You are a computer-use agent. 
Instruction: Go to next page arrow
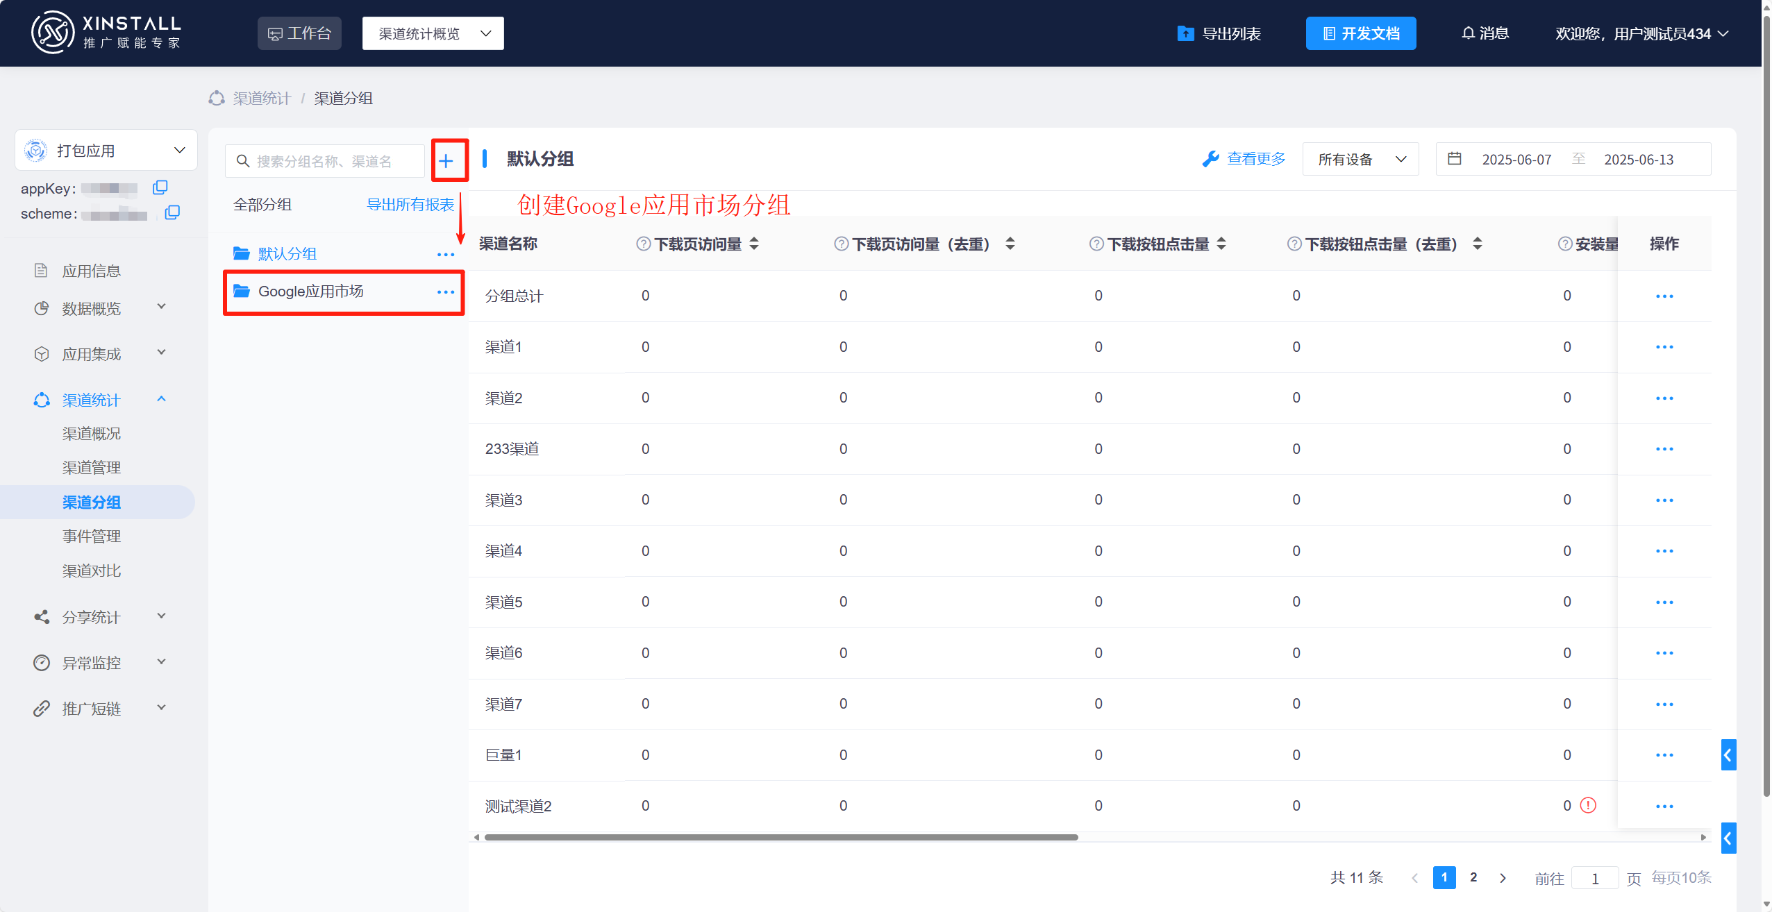coord(1503,878)
